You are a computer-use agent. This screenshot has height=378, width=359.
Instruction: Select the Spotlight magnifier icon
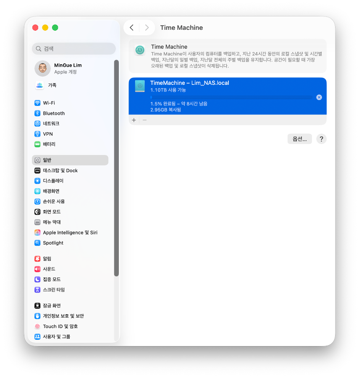coord(37,243)
